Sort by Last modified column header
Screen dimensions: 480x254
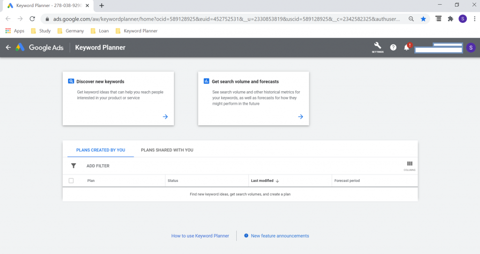(x=262, y=181)
